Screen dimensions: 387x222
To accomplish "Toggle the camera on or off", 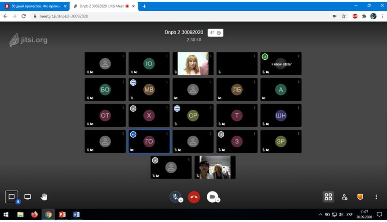I will [212, 196].
